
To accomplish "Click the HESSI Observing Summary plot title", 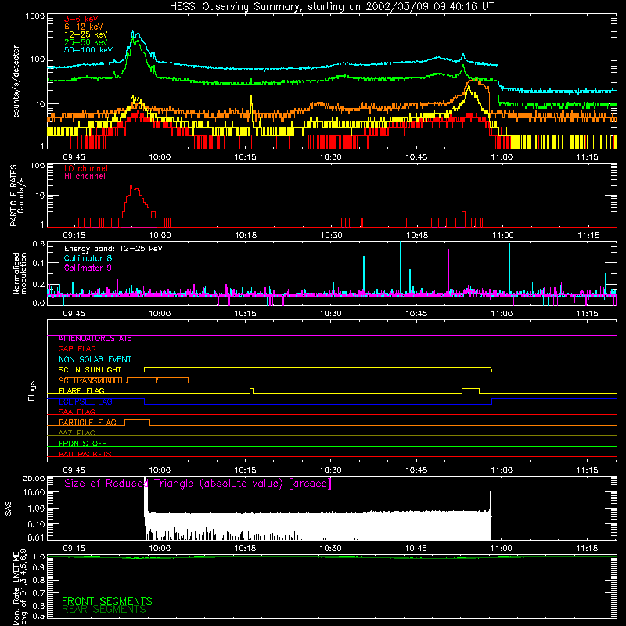I will 331,7.
